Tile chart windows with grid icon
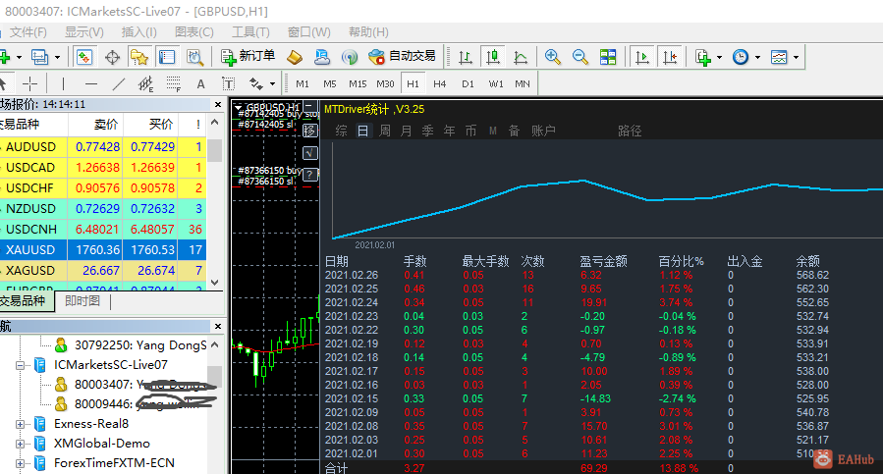This screenshot has width=883, height=474. click(608, 57)
